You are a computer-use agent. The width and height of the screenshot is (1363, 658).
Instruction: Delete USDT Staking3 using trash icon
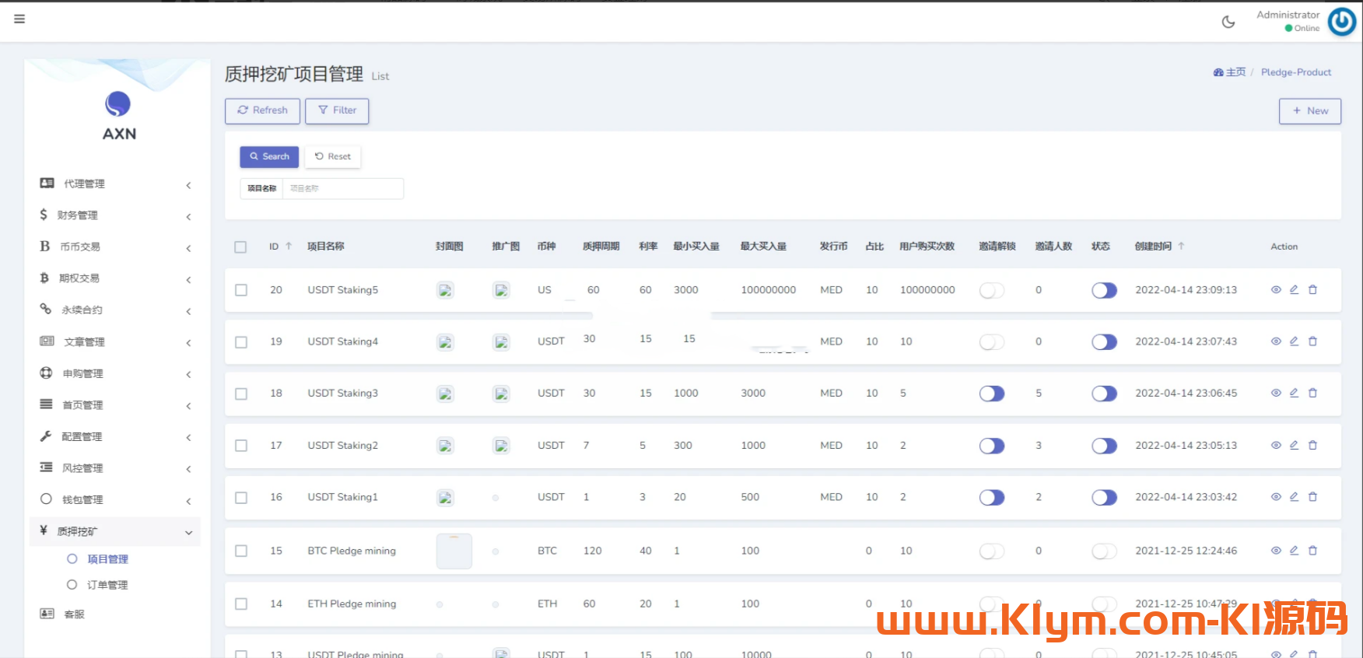[x=1312, y=393]
